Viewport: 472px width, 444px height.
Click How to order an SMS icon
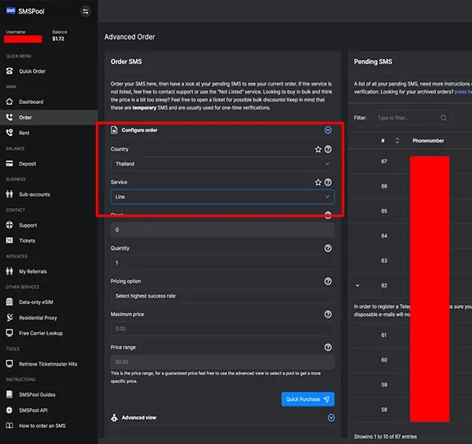click(x=10, y=426)
